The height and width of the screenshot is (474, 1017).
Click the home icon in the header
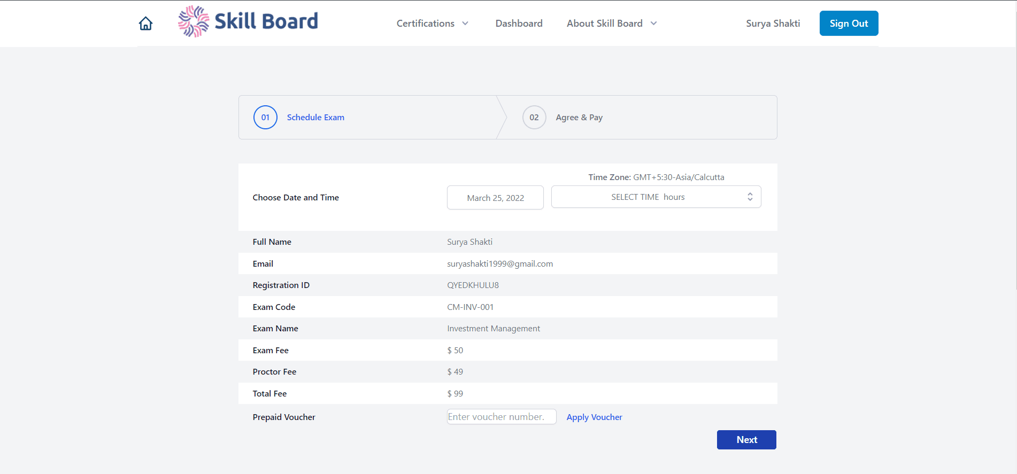point(145,24)
